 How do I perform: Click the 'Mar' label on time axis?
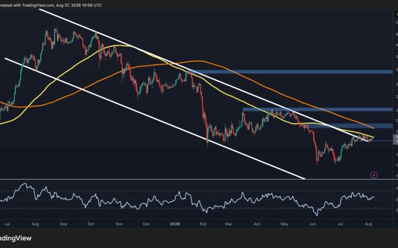click(229, 224)
